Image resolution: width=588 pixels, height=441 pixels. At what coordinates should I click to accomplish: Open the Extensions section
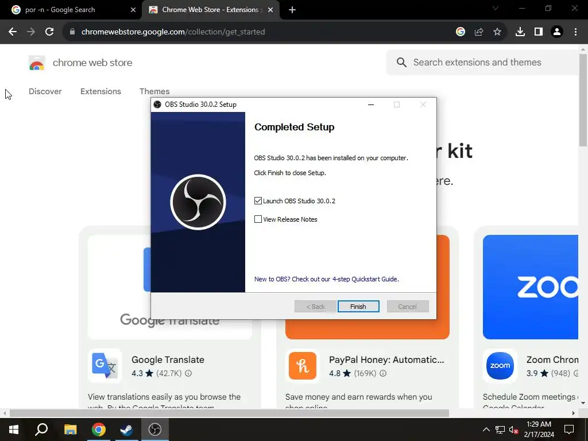[100, 91]
